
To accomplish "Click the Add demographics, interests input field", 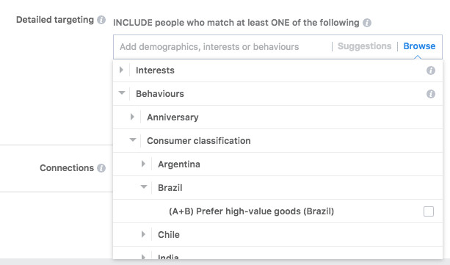I will point(222,47).
